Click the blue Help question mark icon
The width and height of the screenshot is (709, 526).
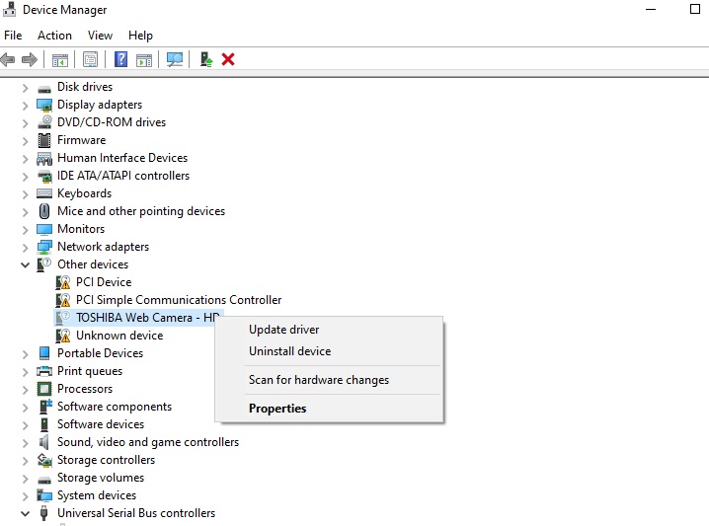point(120,59)
